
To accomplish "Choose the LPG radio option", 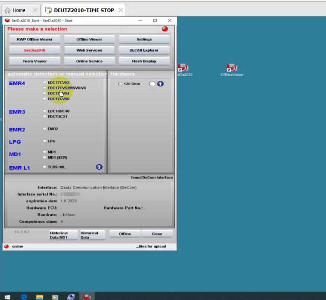I will point(44,141).
